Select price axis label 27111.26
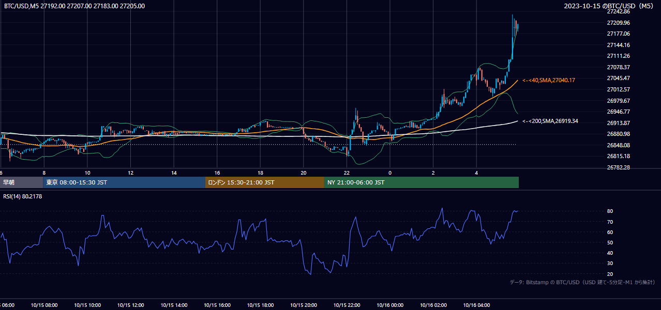The width and height of the screenshot is (661, 310). tap(619, 56)
